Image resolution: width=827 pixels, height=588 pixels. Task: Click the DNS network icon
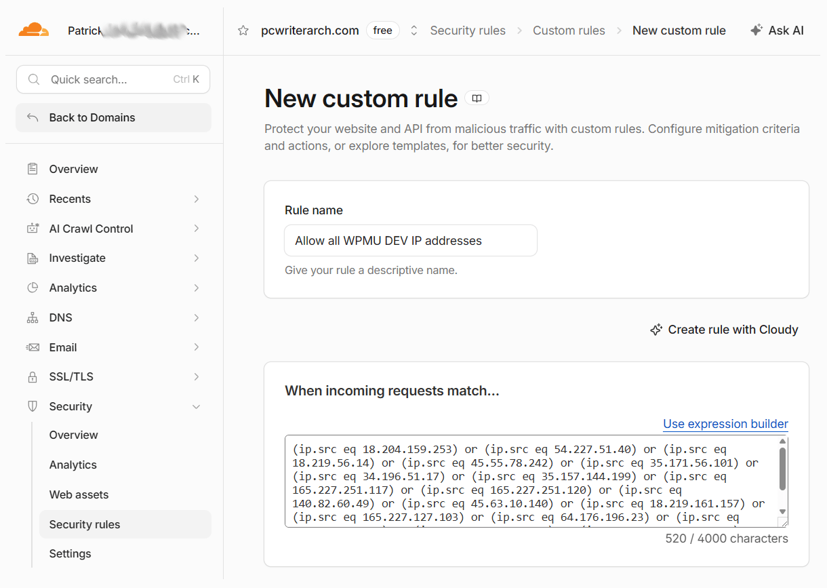point(33,317)
